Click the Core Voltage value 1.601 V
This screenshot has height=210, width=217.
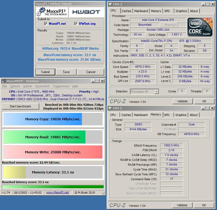(177, 34)
